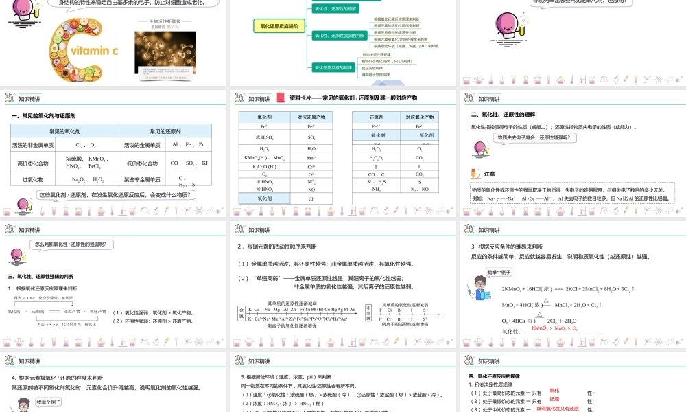Click the 常见的氧化剂 table header

point(64,131)
